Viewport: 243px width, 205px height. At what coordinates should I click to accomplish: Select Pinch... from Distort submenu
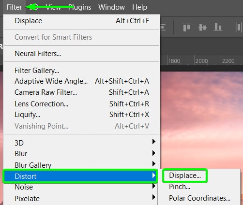tap(180, 187)
